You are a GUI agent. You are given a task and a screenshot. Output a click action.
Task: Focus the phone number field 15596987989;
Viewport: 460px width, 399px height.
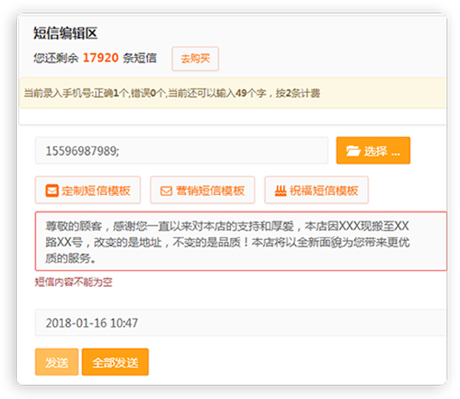(x=181, y=151)
